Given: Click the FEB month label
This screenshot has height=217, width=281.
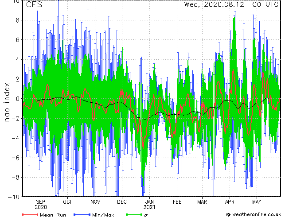Looking at the screenshot, I should (177, 202).
